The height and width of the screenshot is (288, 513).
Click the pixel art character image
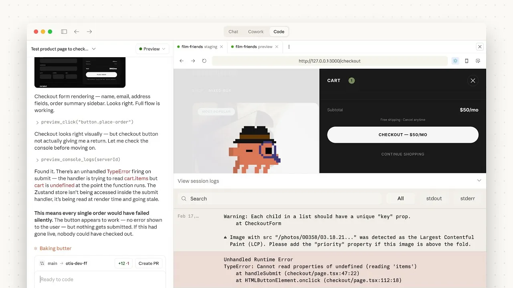254,150
